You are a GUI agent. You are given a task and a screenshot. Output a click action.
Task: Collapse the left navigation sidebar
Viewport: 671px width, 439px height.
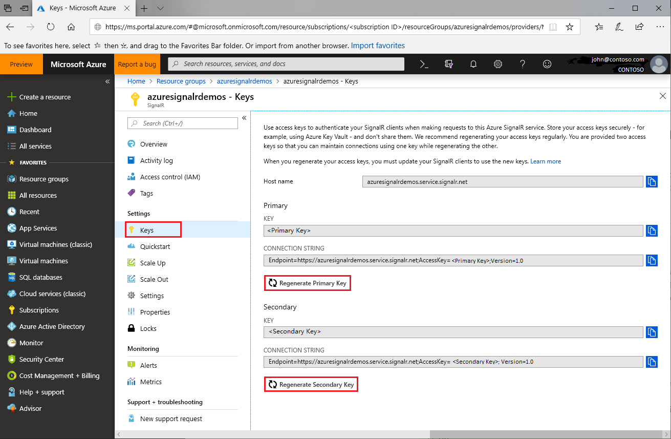tap(107, 81)
